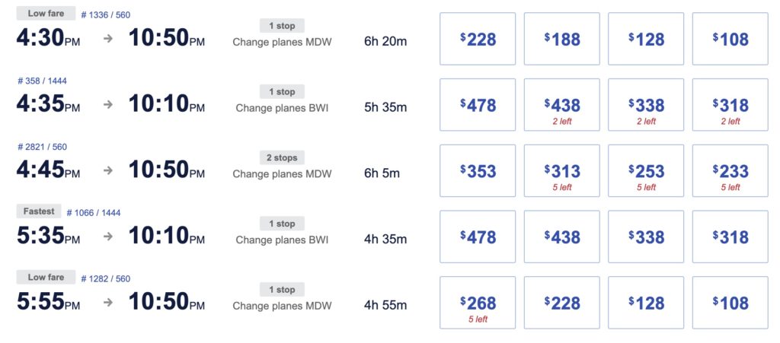780x343 pixels.
Task: Pick the $438 fare on the Fastest flight
Action: point(561,237)
